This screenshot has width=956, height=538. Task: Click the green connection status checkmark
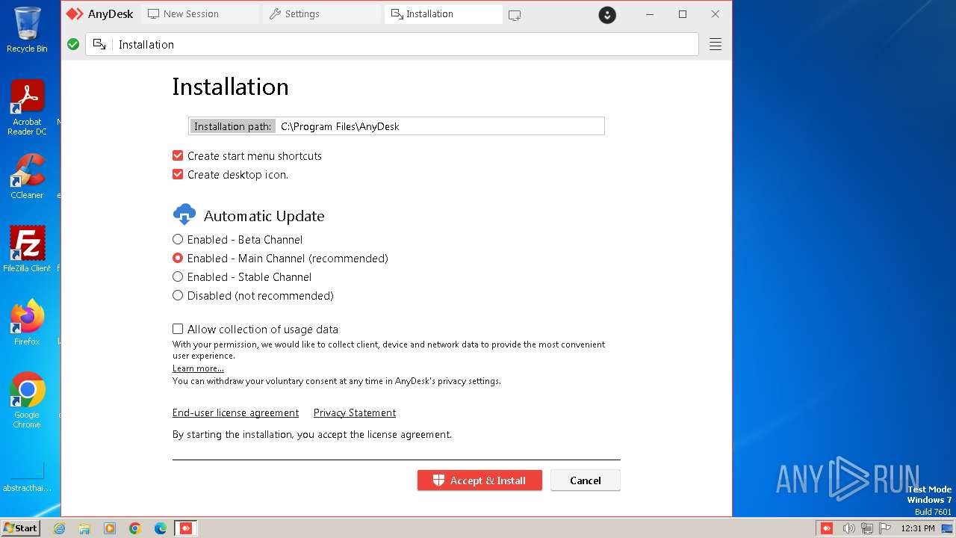coord(73,44)
